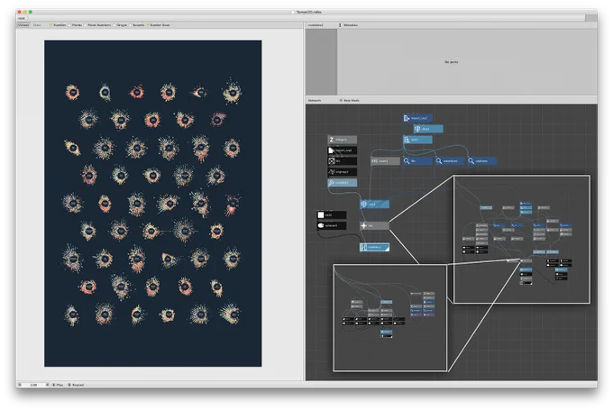613x410 pixels.
Task: Select the blue node with globe icon
Action: click(x=374, y=204)
